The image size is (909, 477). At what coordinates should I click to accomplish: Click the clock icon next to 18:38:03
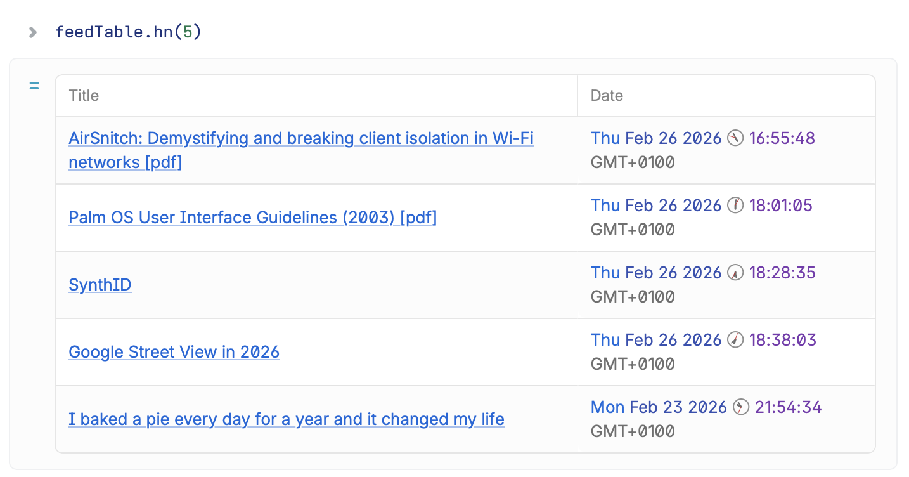[x=735, y=340]
